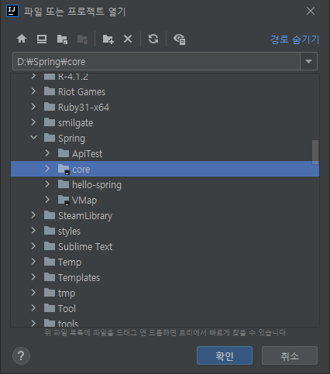The width and height of the screenshot is (330, 374).
Task: Click the hello-spring folder icon
Action: [x=64, y=184]
